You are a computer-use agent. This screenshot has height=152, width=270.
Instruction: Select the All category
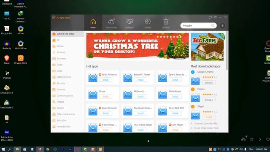pyautogui.click(x=67, y=40)
